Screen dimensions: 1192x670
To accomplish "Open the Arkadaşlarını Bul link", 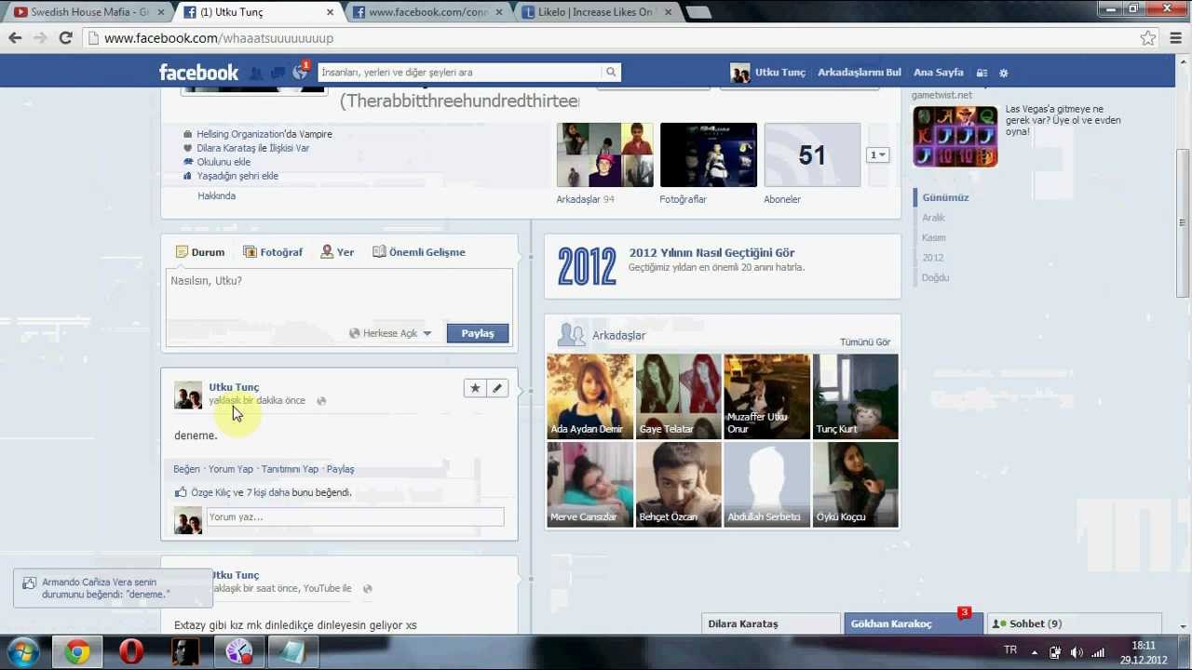I will coord(859,73).
